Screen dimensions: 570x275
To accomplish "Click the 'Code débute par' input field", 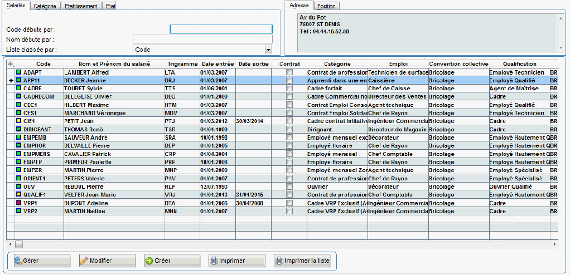I will 221,29.
